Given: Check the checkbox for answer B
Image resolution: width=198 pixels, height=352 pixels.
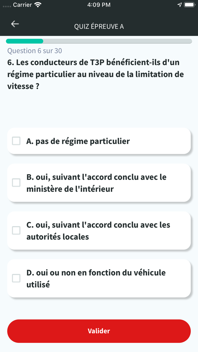Looking at the screenshot, I should click(16, 183).
